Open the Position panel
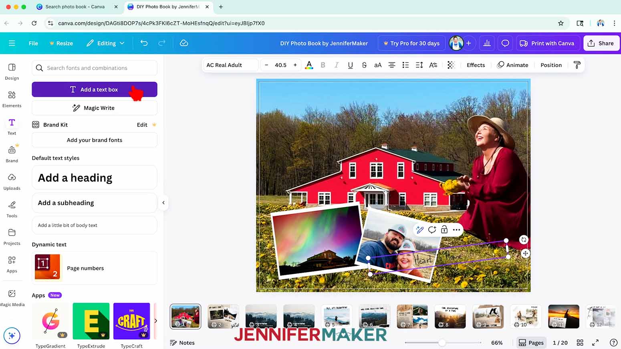This screenshot has width=621, height=349. (551, 65)
